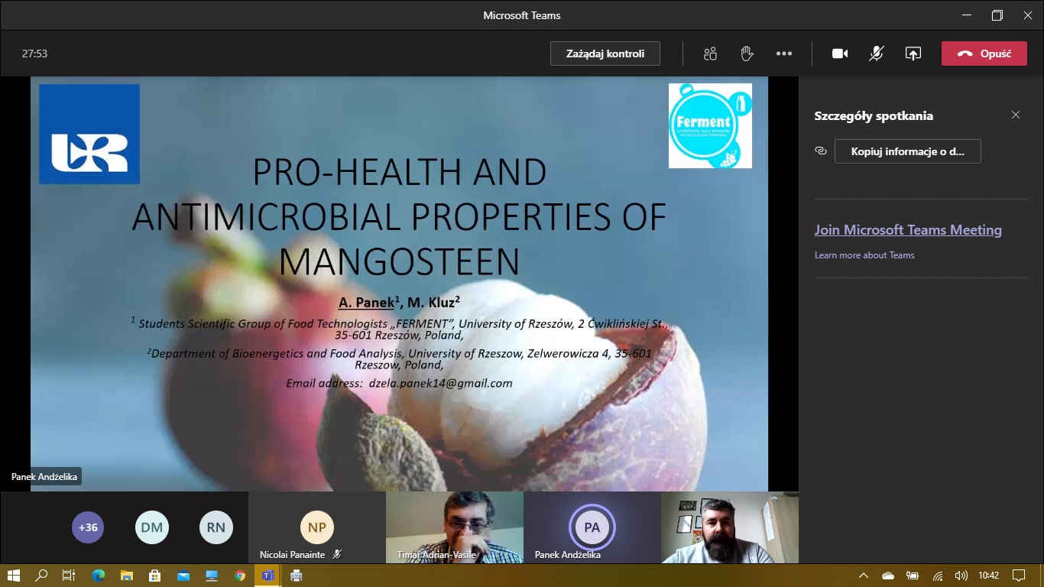The image size is (1044, 587).
Task: Select Timar Adrian-Vasile's video thumbnail
Action: tap(454, 527)
